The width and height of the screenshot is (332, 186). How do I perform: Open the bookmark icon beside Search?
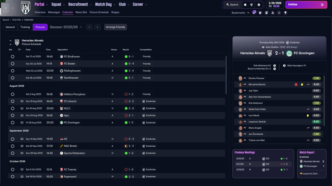click(x=245, y=5)
